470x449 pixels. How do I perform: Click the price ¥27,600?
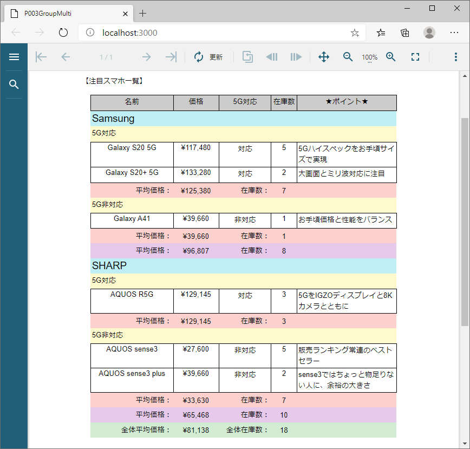click(195, 349)
